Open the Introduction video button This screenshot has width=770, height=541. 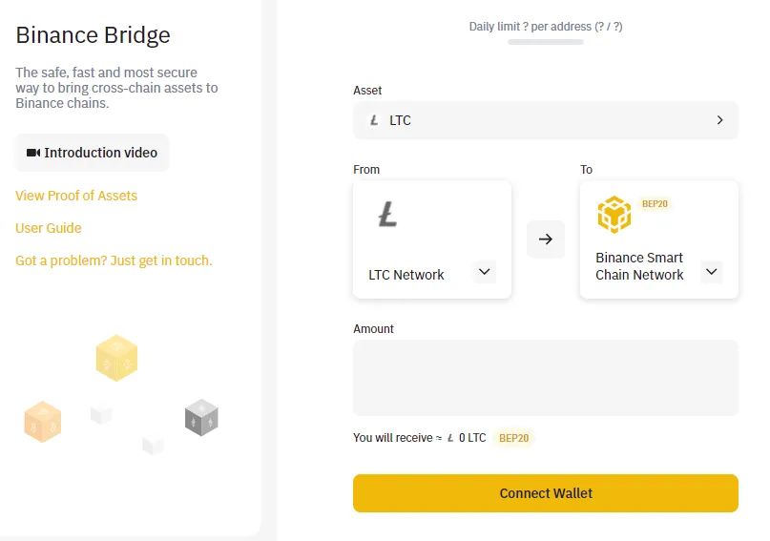click(92, 153)
